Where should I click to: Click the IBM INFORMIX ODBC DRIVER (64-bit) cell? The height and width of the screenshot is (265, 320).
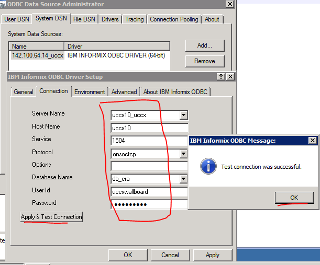pos(116,55)
